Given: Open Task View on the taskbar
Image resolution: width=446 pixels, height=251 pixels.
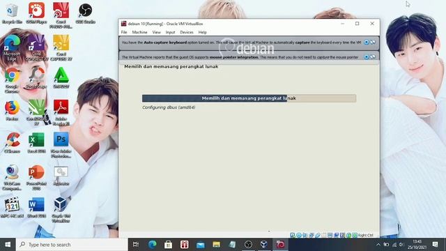Looking at the screenshot, I should pos(136,245).
